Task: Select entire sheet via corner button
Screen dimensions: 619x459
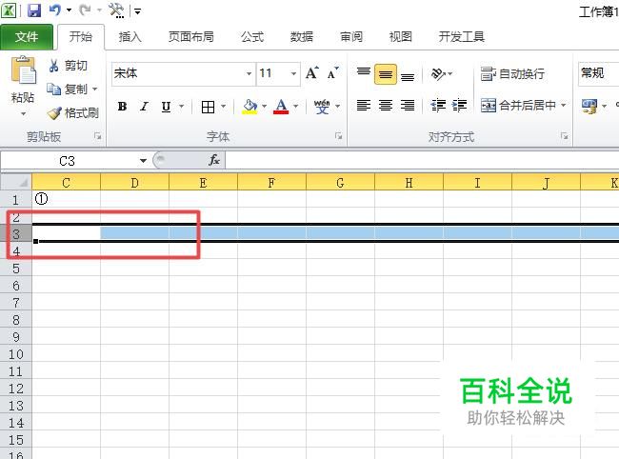Action: pos(16,182)
